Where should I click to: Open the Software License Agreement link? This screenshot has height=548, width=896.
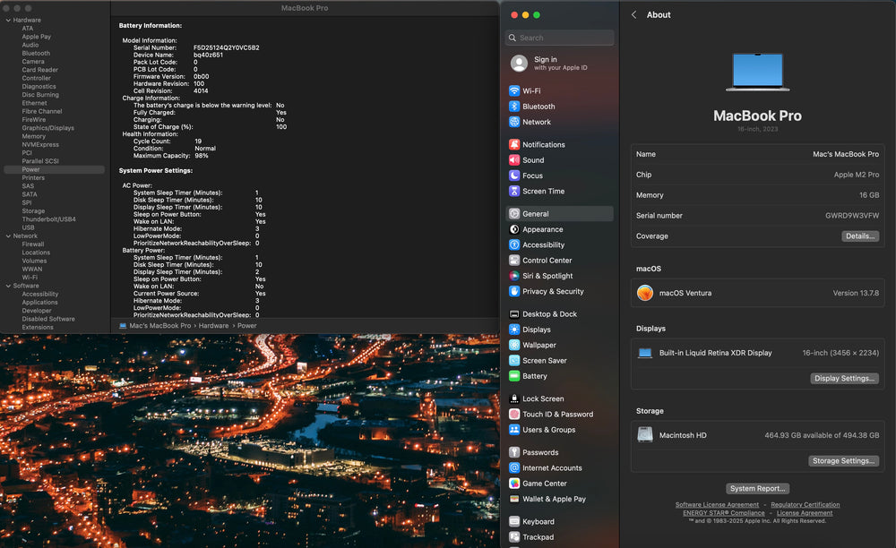click(717, 505)
